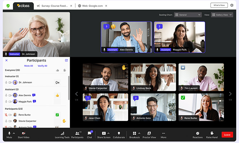Screen dimensions: 239x143
Task: Toggle Rene Burke's microphone in participant list
Action: [x=6, y=115]
